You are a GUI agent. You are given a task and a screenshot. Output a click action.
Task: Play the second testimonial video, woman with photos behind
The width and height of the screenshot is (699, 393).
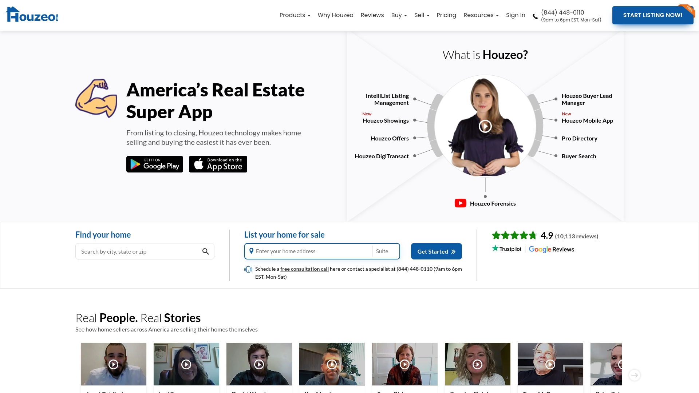point(186,364)
